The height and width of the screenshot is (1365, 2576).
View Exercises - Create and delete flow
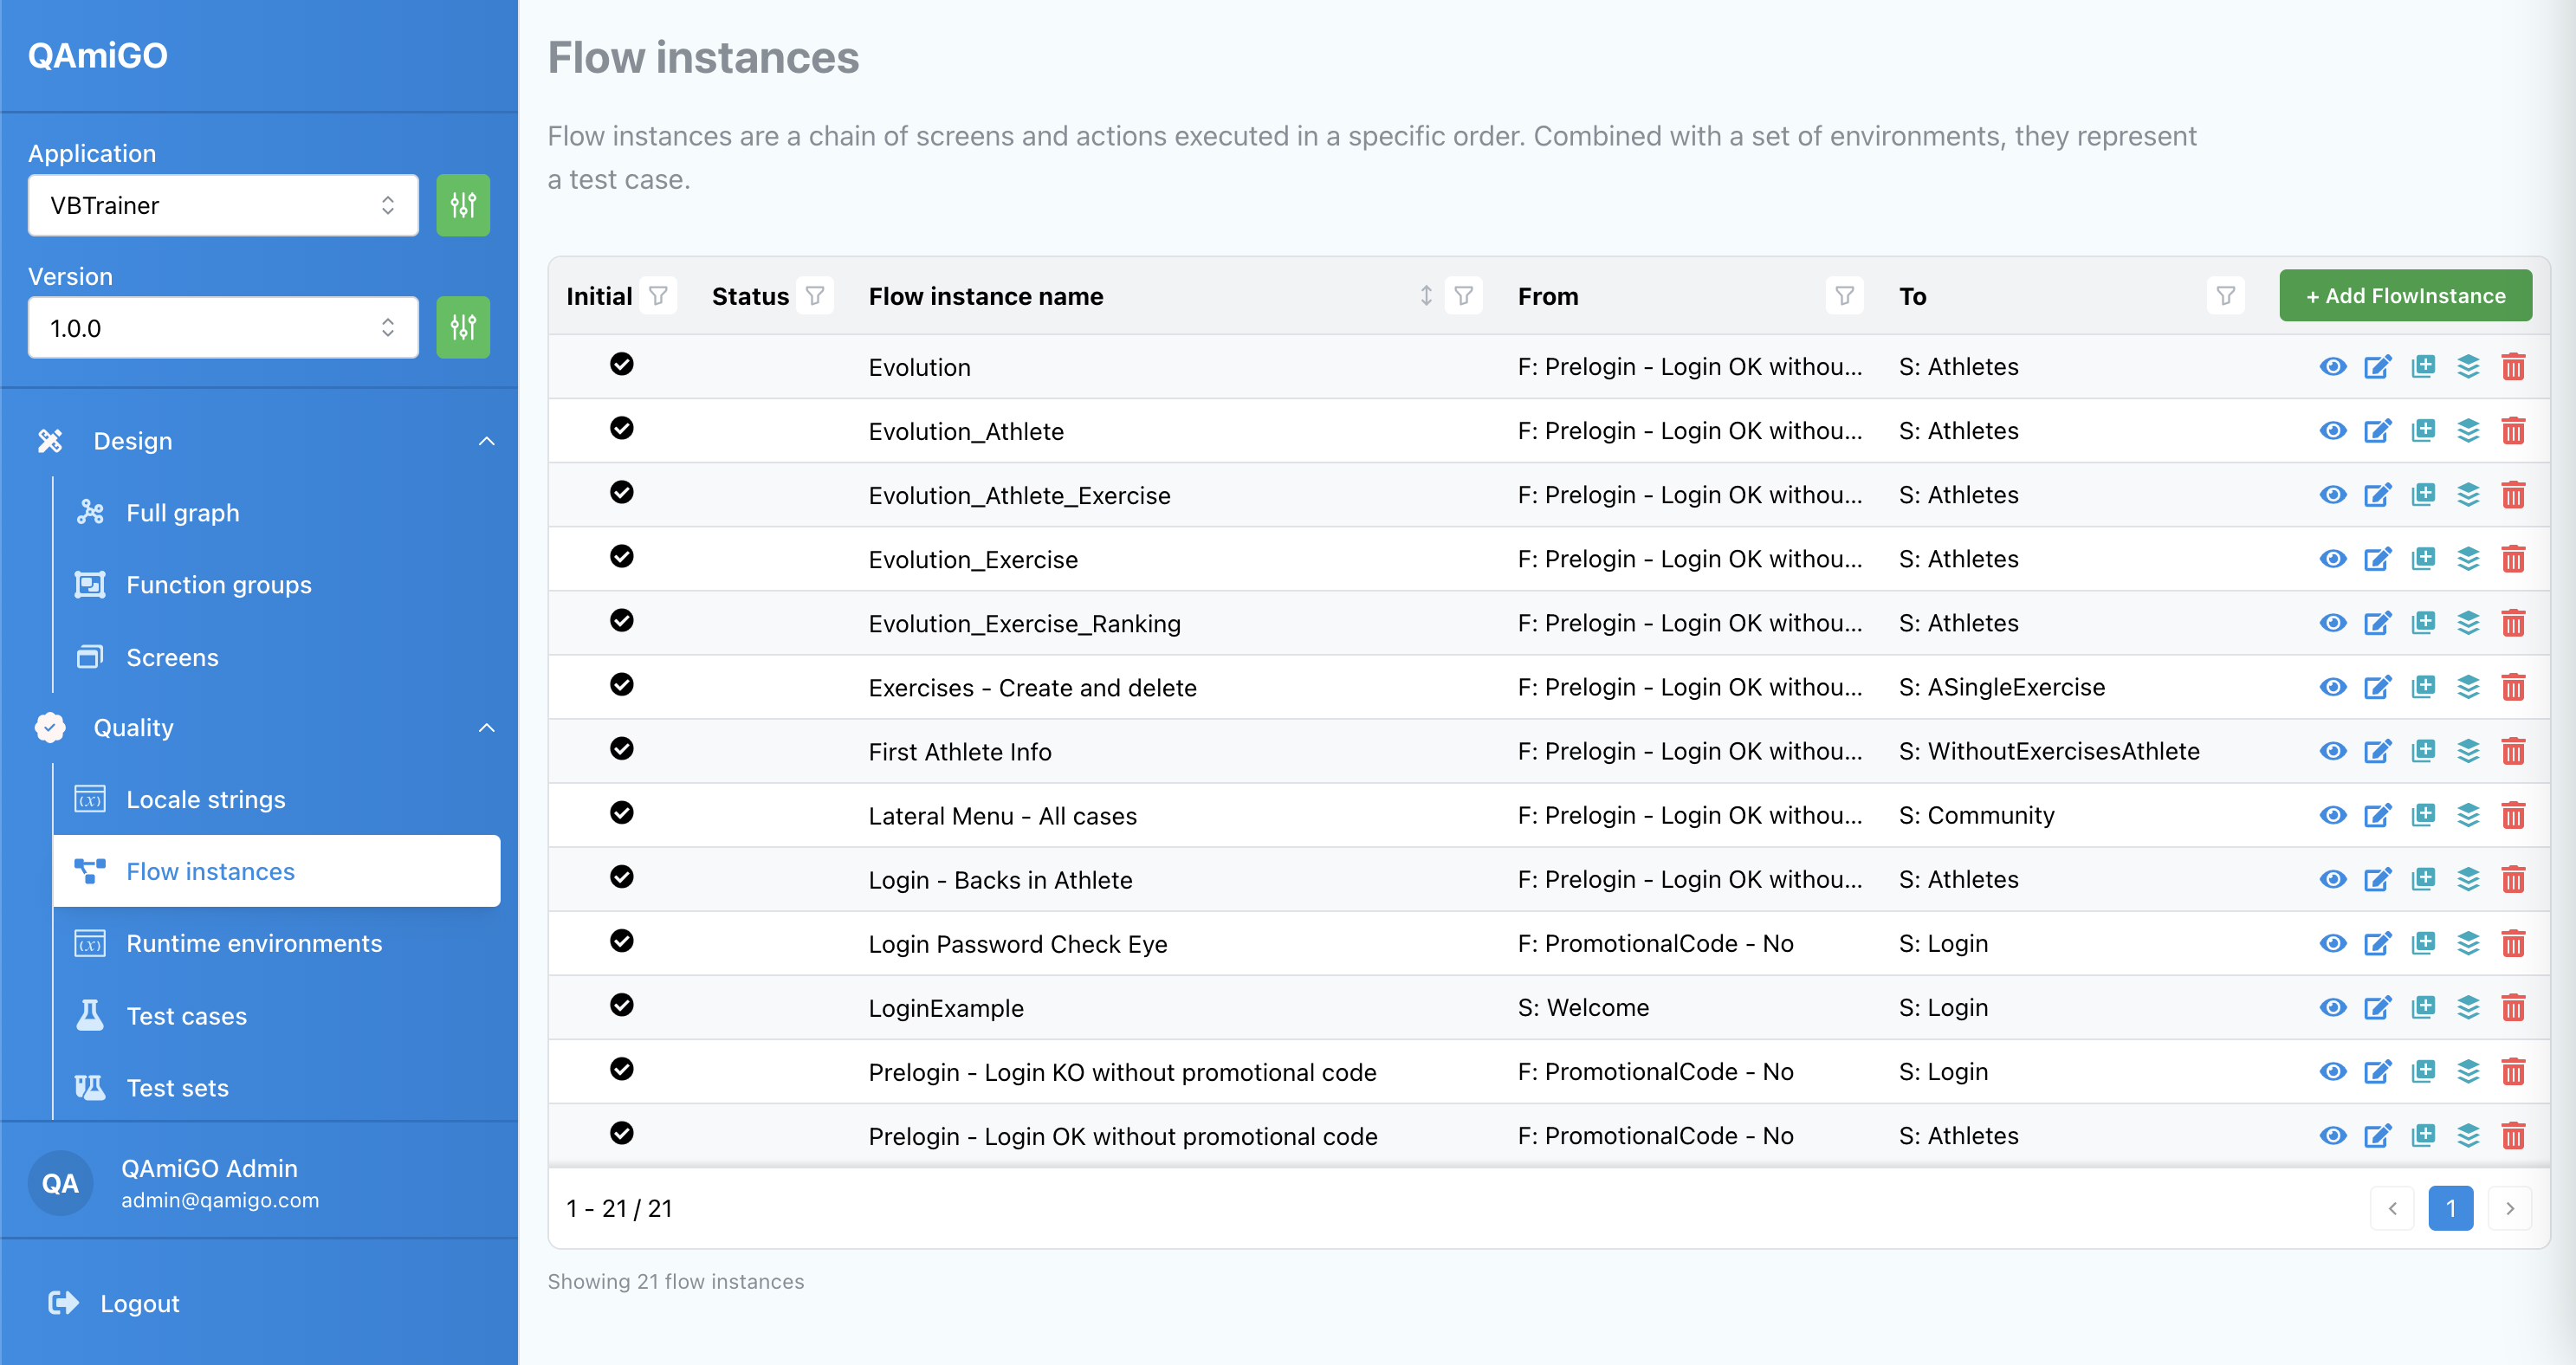coord(2332,687)
